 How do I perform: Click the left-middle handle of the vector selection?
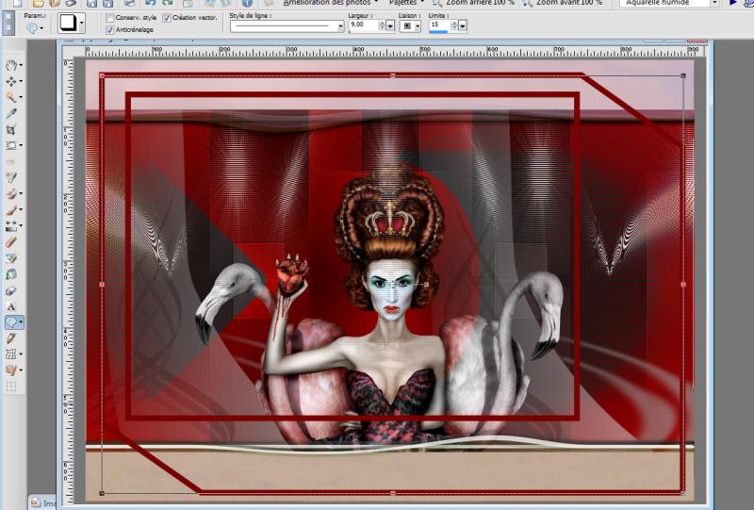pos(102,285)
